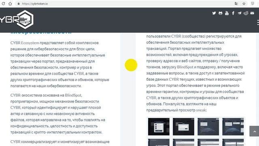The image size is (259, 146).
Task: Click the line 'CYBR коммерциализирует и монетизирует возникающие'
Action: pos(60,142)
